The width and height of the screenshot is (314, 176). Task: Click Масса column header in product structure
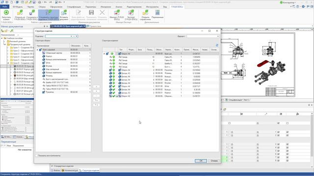coord(195,49)
